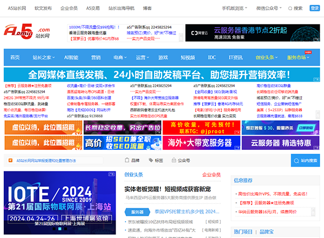Click the 公众号 icon
This screenshot has height=238, width=324.
174,160
